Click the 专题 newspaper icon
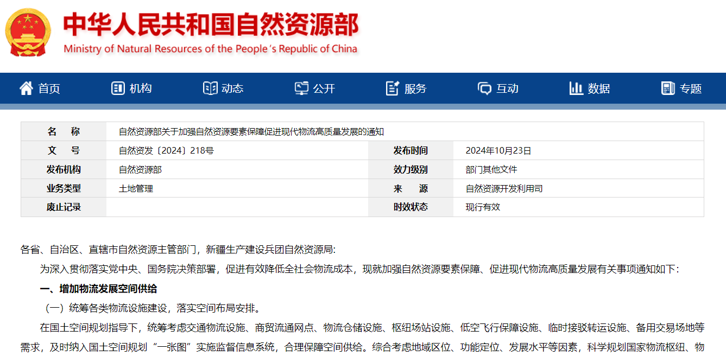 668,88
